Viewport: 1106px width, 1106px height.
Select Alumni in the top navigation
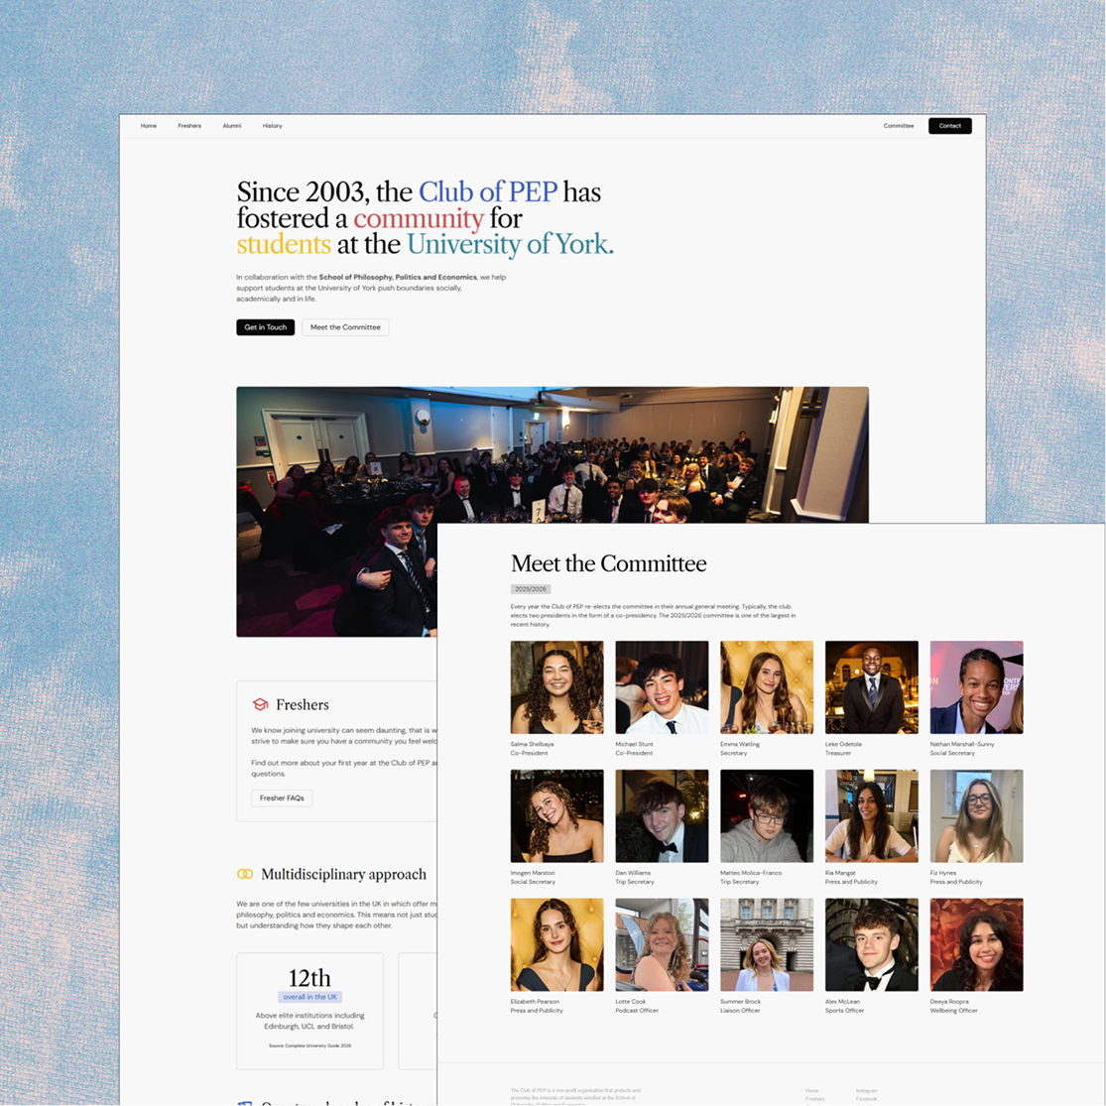click(x=232, y=126)
